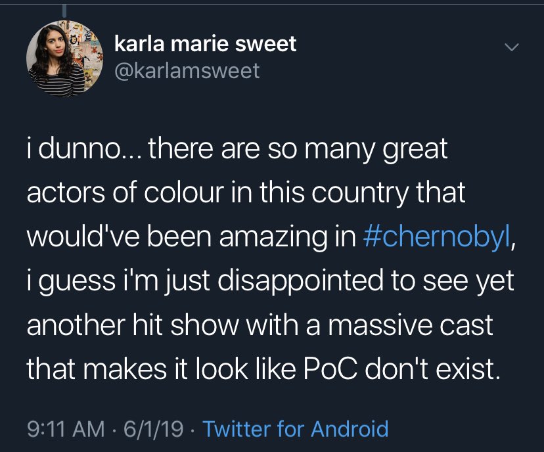Click the word 'disappointed' in the tweet

[x=301, y=281]
